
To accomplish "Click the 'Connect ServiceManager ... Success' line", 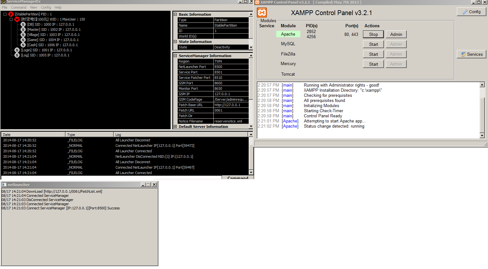I will [60, 208].
